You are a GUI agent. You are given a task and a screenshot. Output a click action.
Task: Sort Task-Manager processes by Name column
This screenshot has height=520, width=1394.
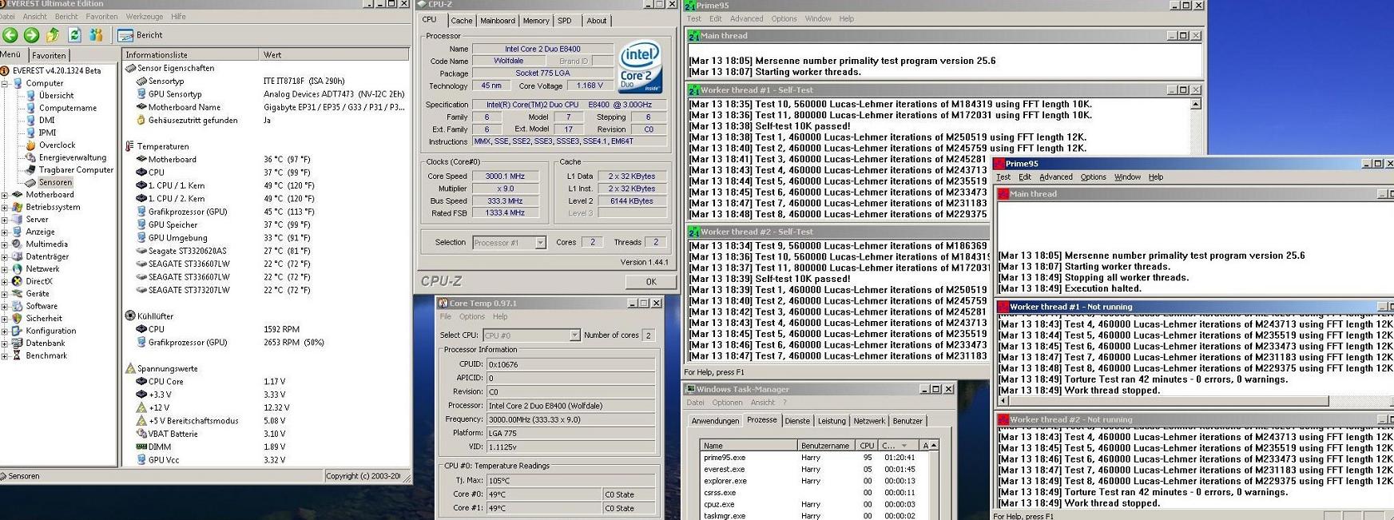749,445
